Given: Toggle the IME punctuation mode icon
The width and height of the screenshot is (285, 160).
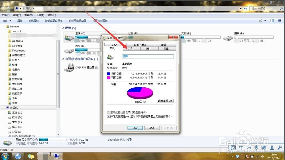Looking at the screenshot, I should point(249,148).
